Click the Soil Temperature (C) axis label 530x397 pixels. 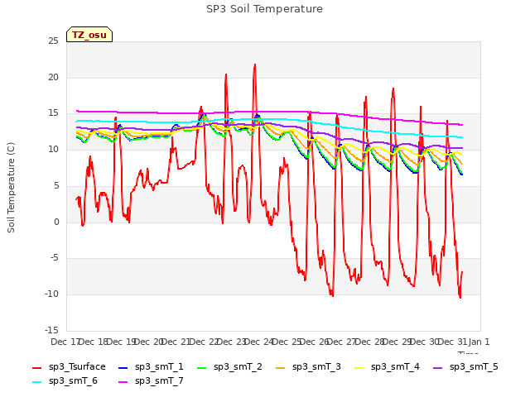[x=11, y=188]
